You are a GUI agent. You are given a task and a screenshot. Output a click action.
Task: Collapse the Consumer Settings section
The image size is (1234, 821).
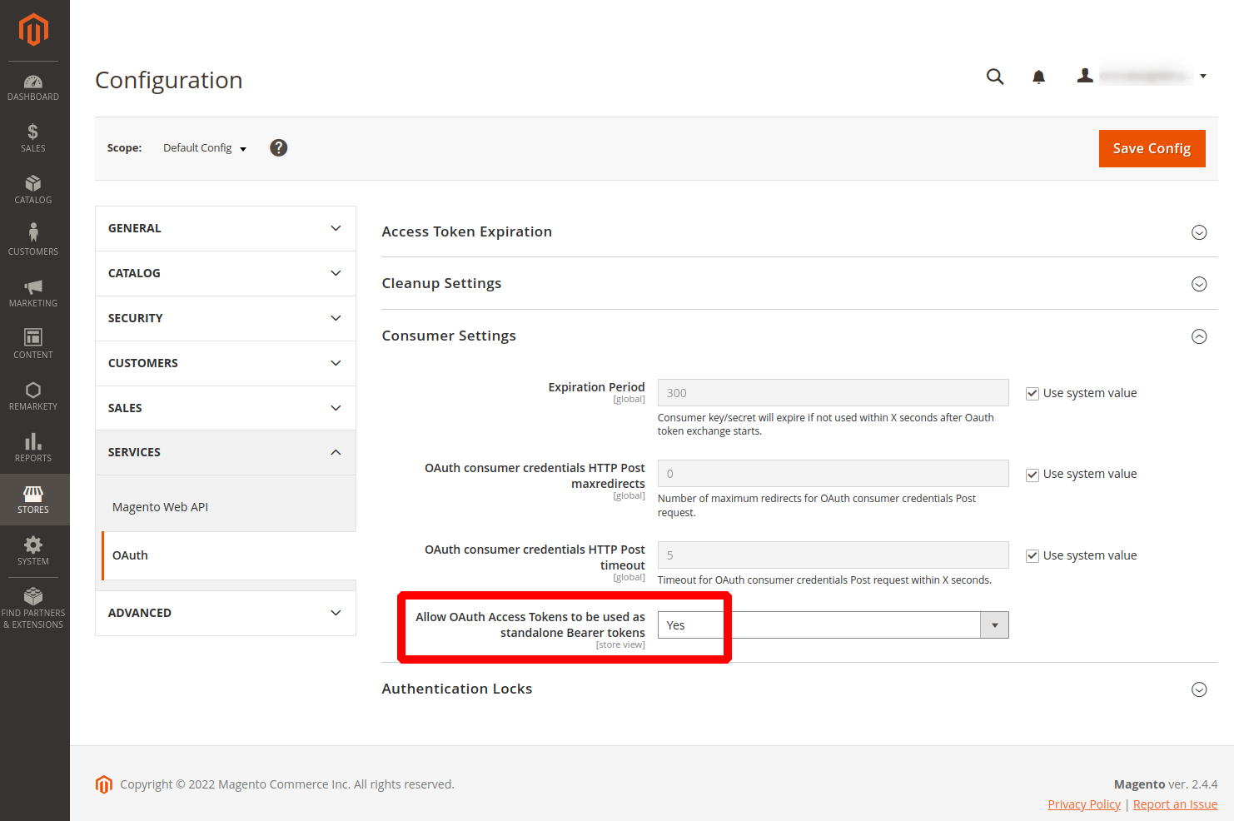[x=799, y=336]
